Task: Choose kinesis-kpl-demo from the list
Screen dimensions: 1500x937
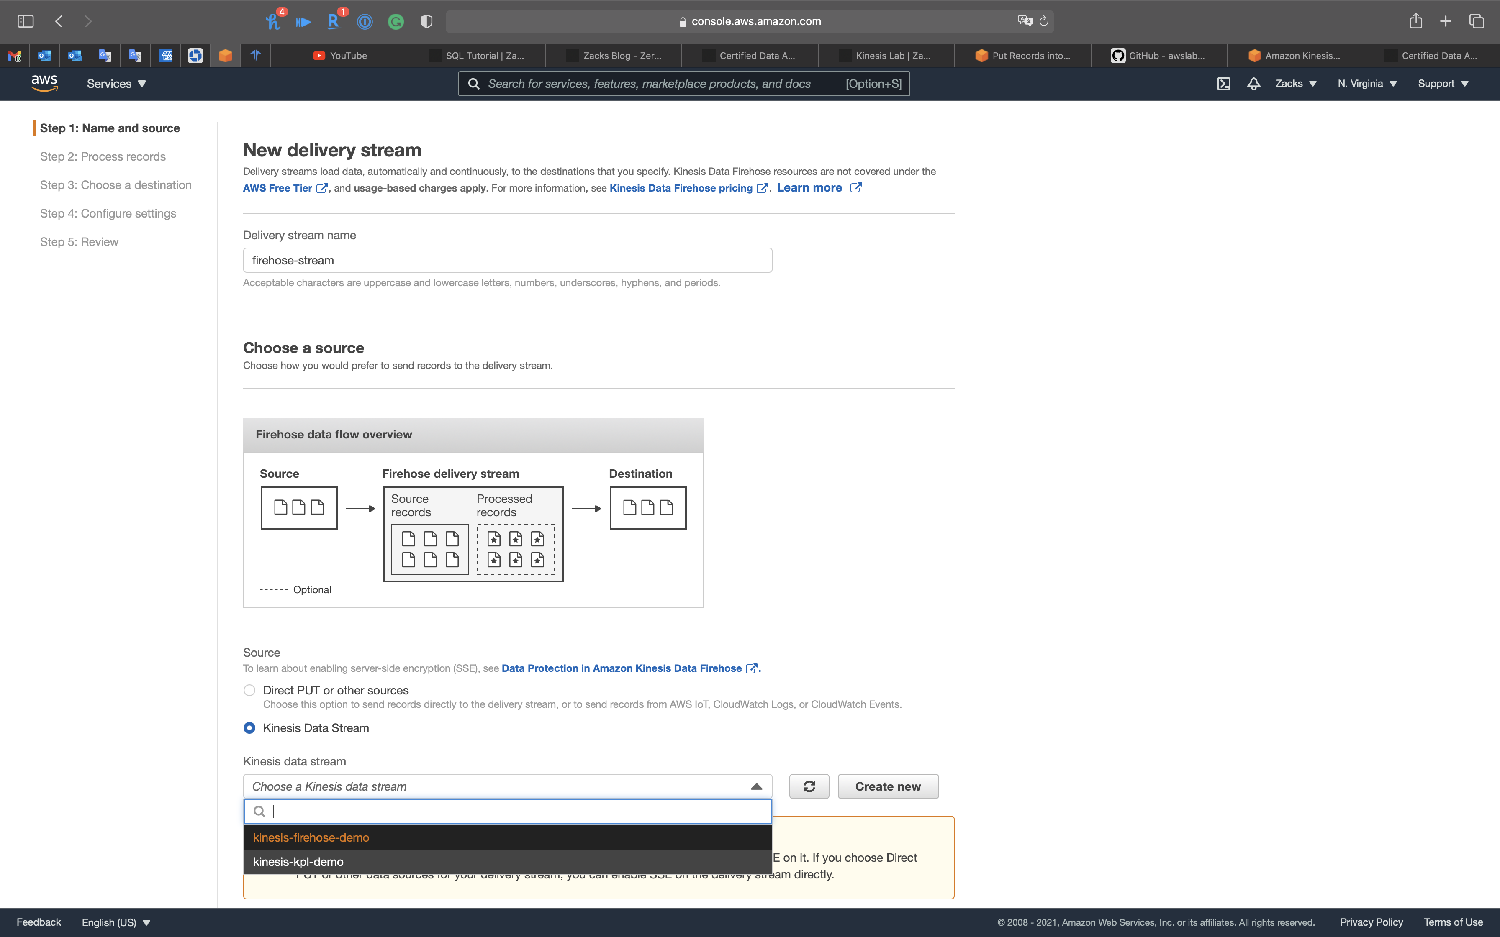Action: (298, 861)
